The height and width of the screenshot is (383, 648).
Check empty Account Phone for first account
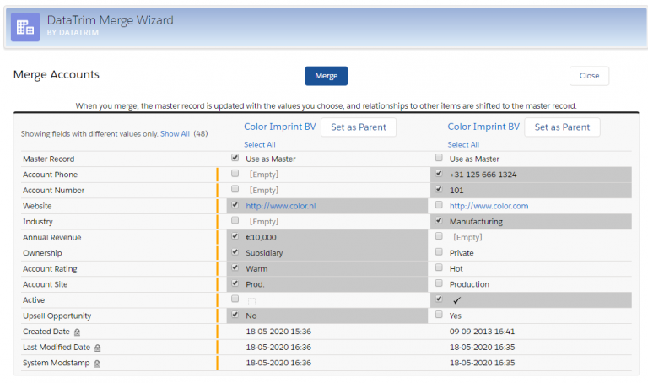pyautogui.click(x=235, y=173)
